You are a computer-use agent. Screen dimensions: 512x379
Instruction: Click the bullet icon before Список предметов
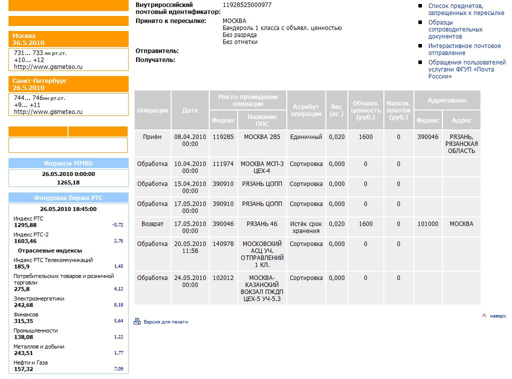click(x=420, y=6)
